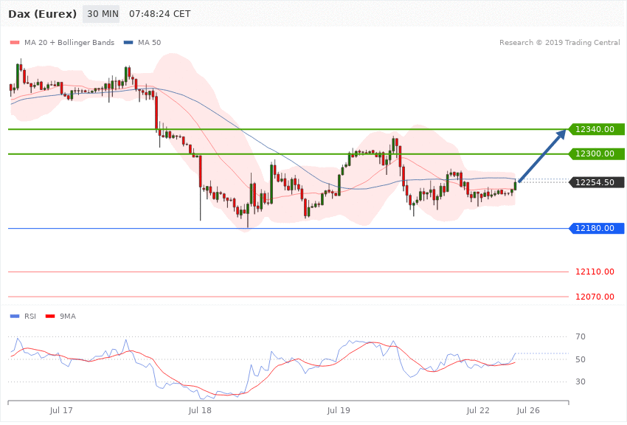Click the RSI 30 axis label
The image size is (627, 425).
(581, 381)
